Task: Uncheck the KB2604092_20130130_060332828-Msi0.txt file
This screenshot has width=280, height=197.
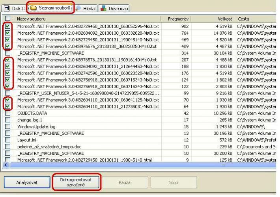Action: (7, 33)
